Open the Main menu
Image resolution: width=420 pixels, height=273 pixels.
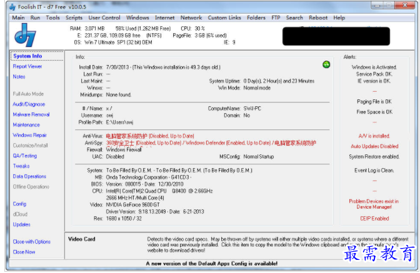point(18,17)
